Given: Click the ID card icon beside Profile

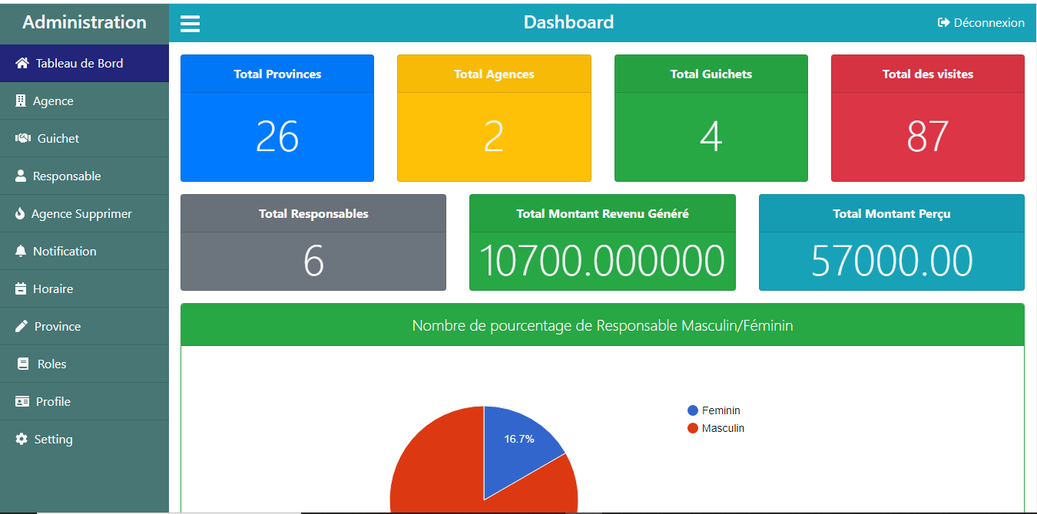Looking at the screenshot, I should tap(22, 401).
